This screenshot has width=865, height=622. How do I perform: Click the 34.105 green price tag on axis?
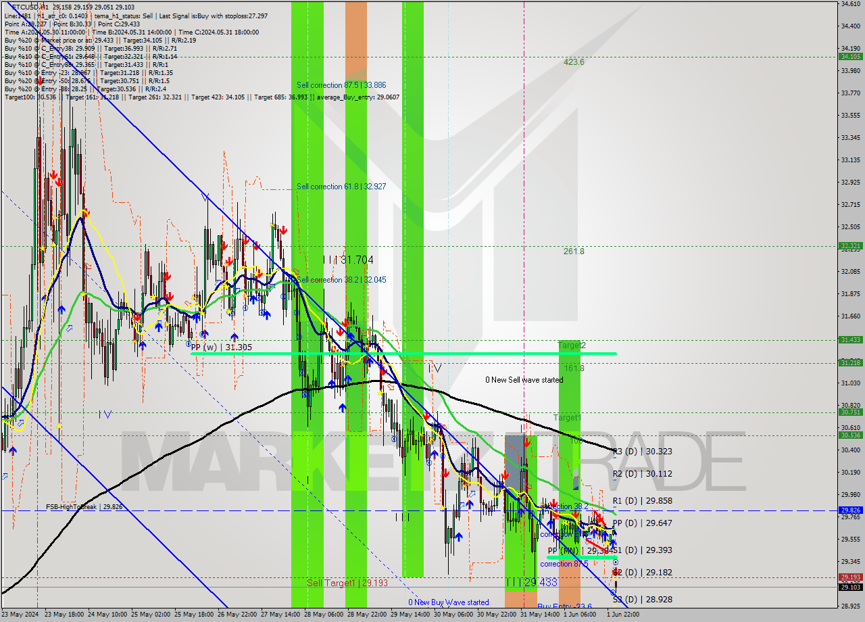(850, 57)
